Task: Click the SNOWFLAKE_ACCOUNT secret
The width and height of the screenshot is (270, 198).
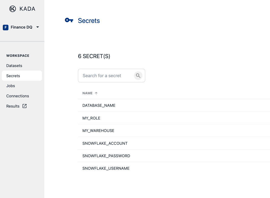Action: click(105, 143)
